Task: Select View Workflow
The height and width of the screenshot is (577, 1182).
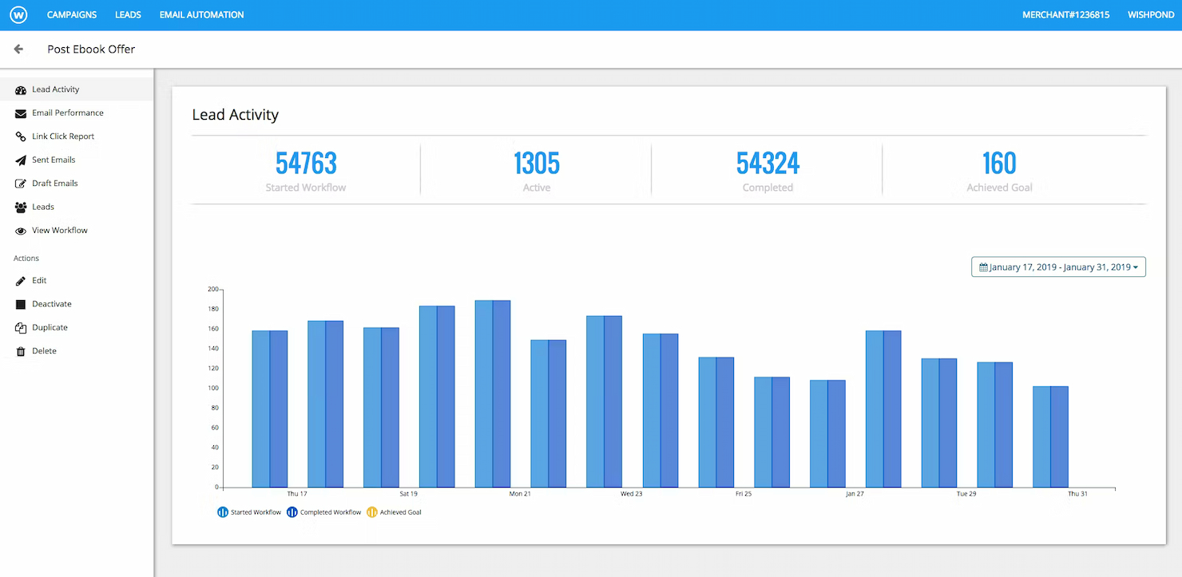Action: tap(60, 230)
